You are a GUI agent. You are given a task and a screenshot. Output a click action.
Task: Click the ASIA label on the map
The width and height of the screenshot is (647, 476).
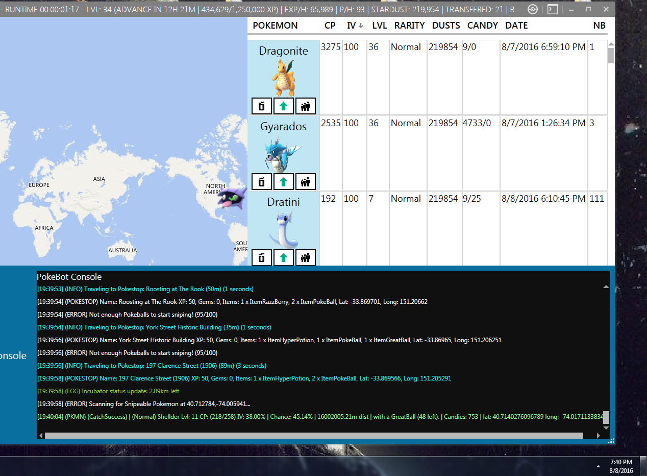tap(99, 179)
